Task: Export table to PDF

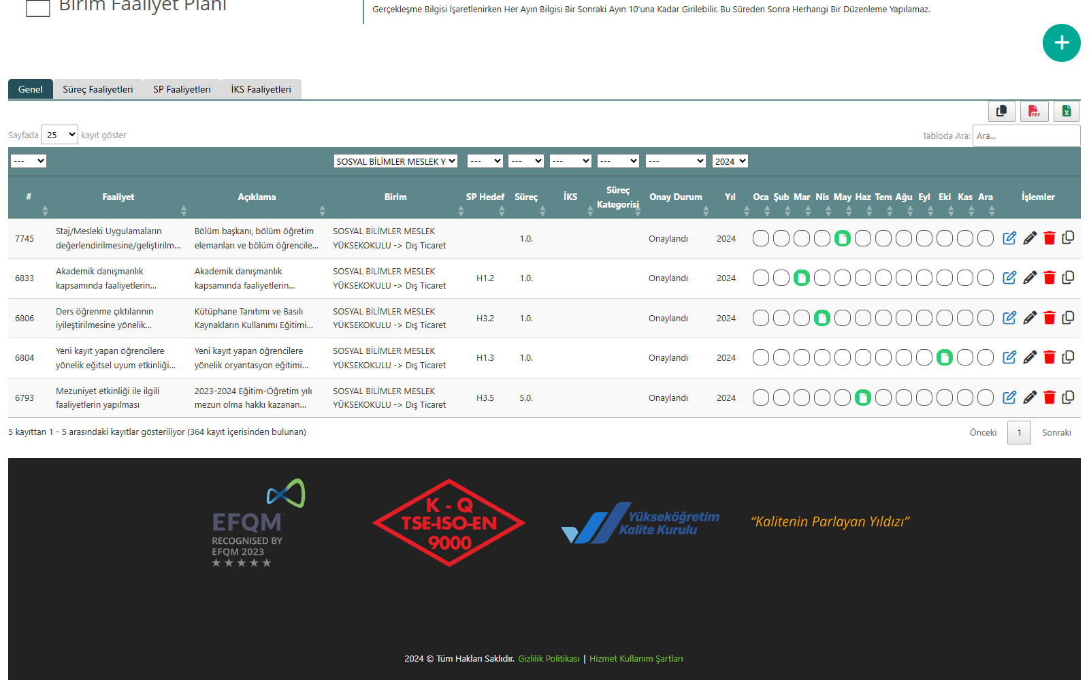Action: [1034, 111]
